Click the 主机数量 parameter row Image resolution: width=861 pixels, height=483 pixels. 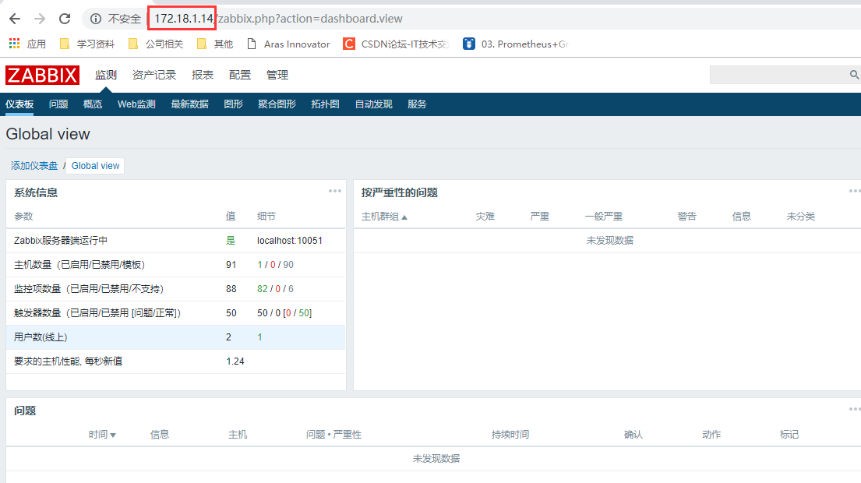click(x=176, y=265)
